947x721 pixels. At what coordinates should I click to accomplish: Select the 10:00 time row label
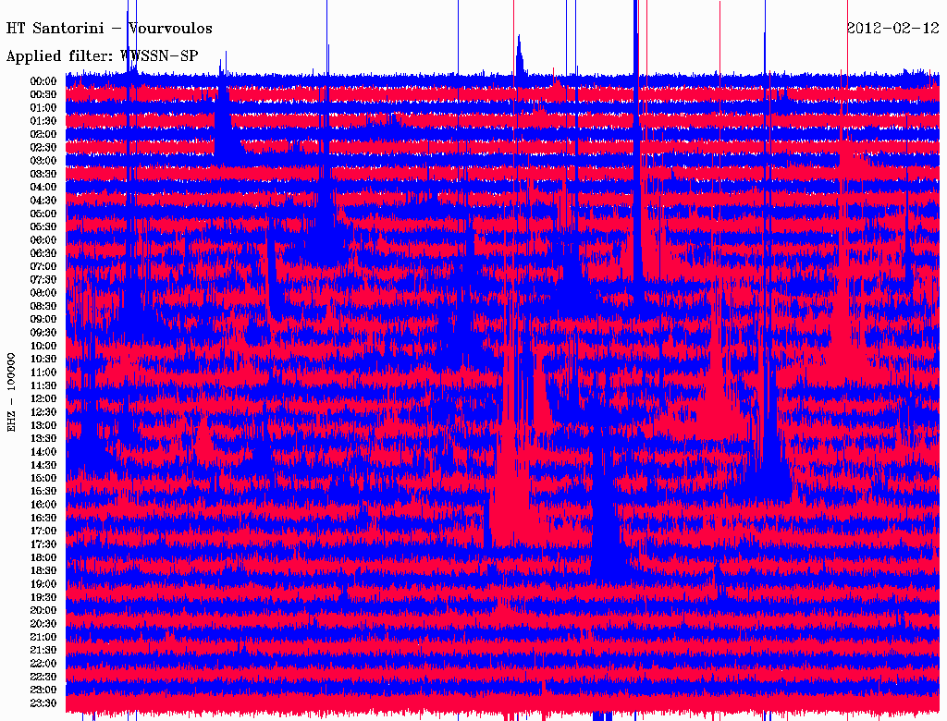coord(43,346)
